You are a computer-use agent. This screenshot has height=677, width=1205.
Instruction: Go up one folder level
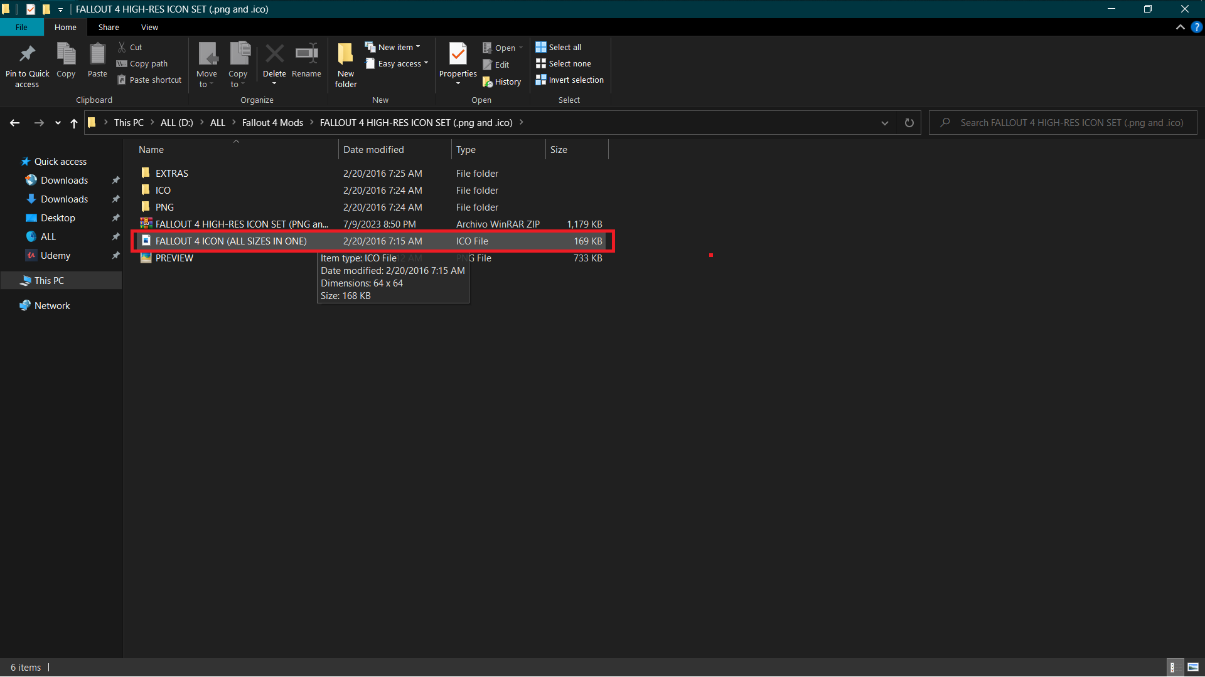click(74, 123)
